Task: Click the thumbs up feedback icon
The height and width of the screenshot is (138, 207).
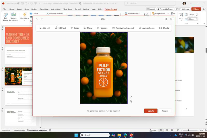Action: tap(131, 97)
